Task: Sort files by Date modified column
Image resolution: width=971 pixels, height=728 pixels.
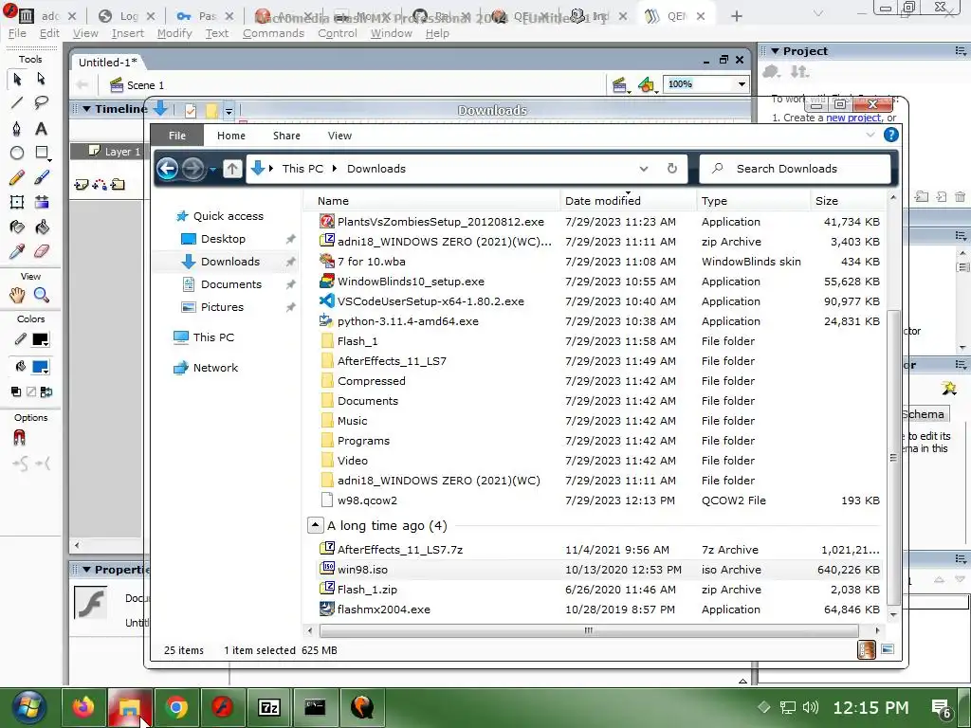Action: click(x=628, y=201)
